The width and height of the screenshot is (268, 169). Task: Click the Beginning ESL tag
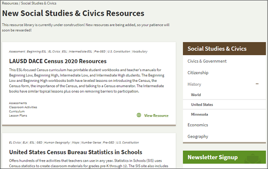point(36,51)
